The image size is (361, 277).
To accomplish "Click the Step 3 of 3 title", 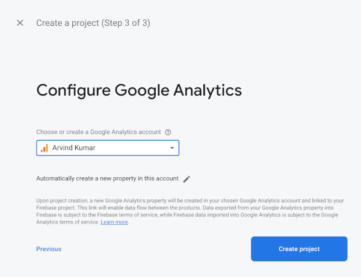I will click(93, 23).
